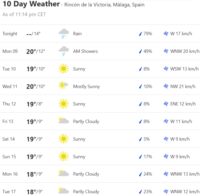This screenshot has height=196, width=201.
Task: Open the Mon 16 day label
Action: [x=10, y=174]
